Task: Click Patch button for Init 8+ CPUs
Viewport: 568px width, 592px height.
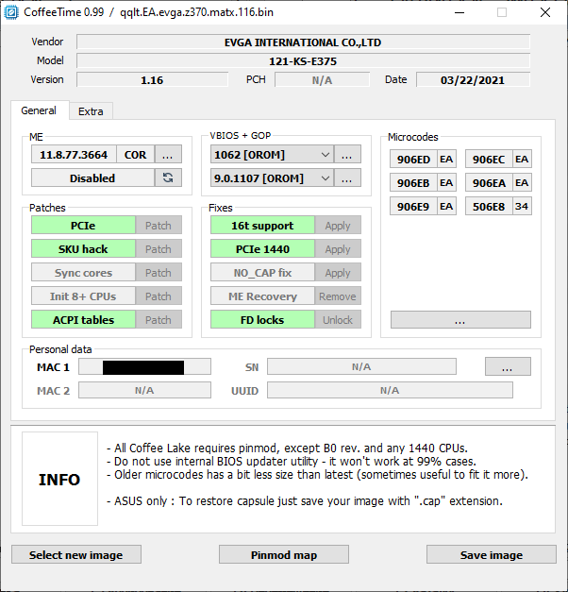Action: (x=159, y=296)
